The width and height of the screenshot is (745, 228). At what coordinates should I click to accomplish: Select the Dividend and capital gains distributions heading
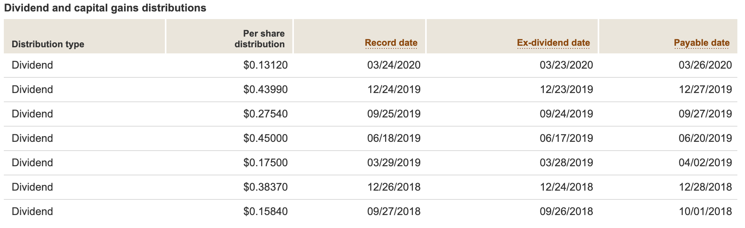click(105, 8)
